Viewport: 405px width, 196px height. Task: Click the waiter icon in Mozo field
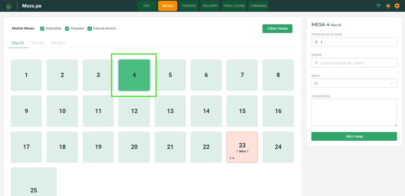click(x=316, y=83)
